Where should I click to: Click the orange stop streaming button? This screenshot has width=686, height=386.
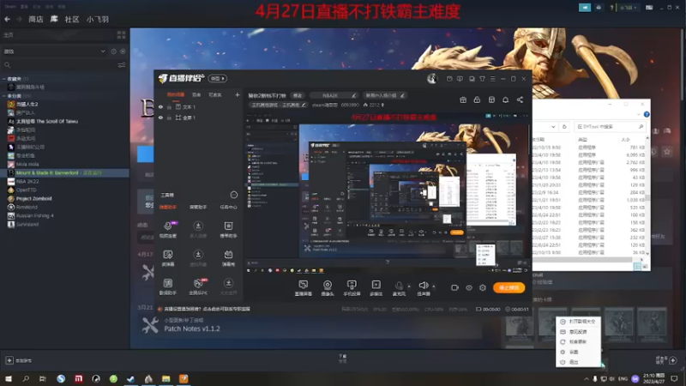pyautogui.click(x=508, y=287)
